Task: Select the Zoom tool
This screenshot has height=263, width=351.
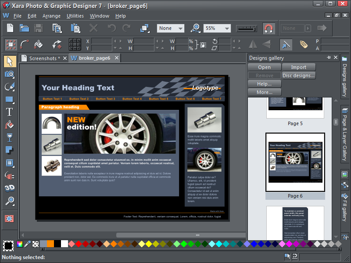Action: (x=9, y=202)
